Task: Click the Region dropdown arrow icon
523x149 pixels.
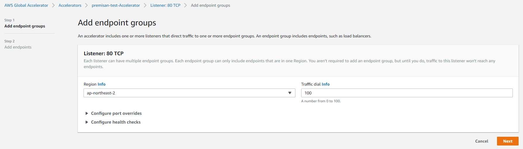Action: (290, 93)
